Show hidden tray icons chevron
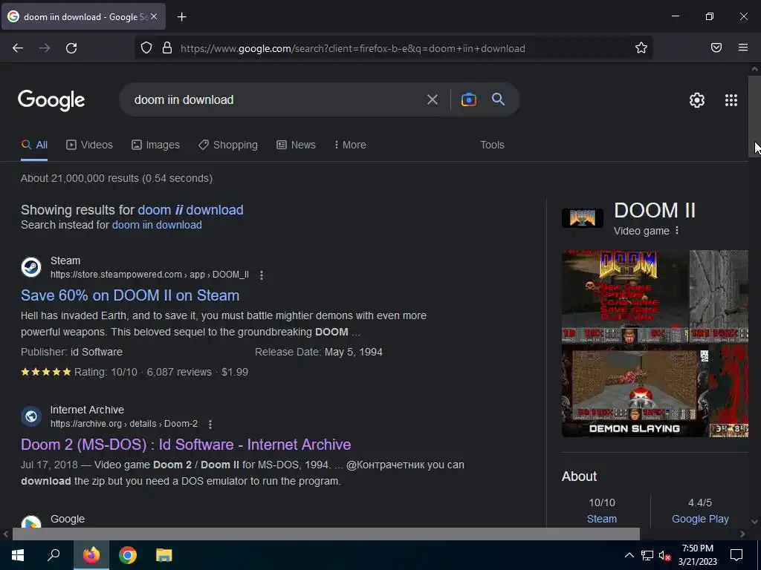 [629, 555]
